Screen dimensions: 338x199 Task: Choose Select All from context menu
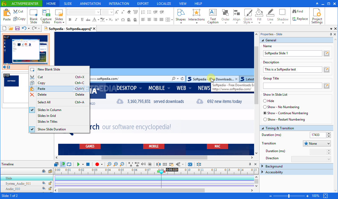point(59,102)
